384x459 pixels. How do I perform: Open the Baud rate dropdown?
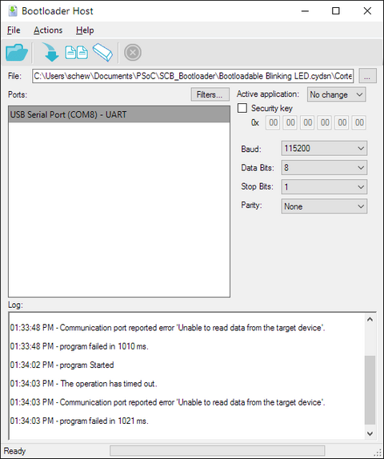[324, 149]
